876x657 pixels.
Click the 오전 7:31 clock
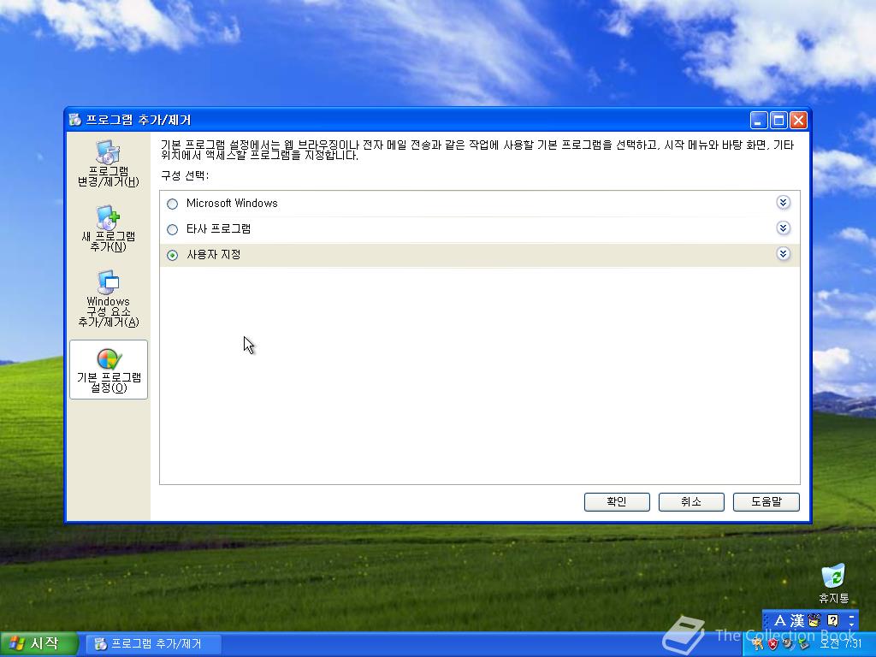tap(840, 643)
